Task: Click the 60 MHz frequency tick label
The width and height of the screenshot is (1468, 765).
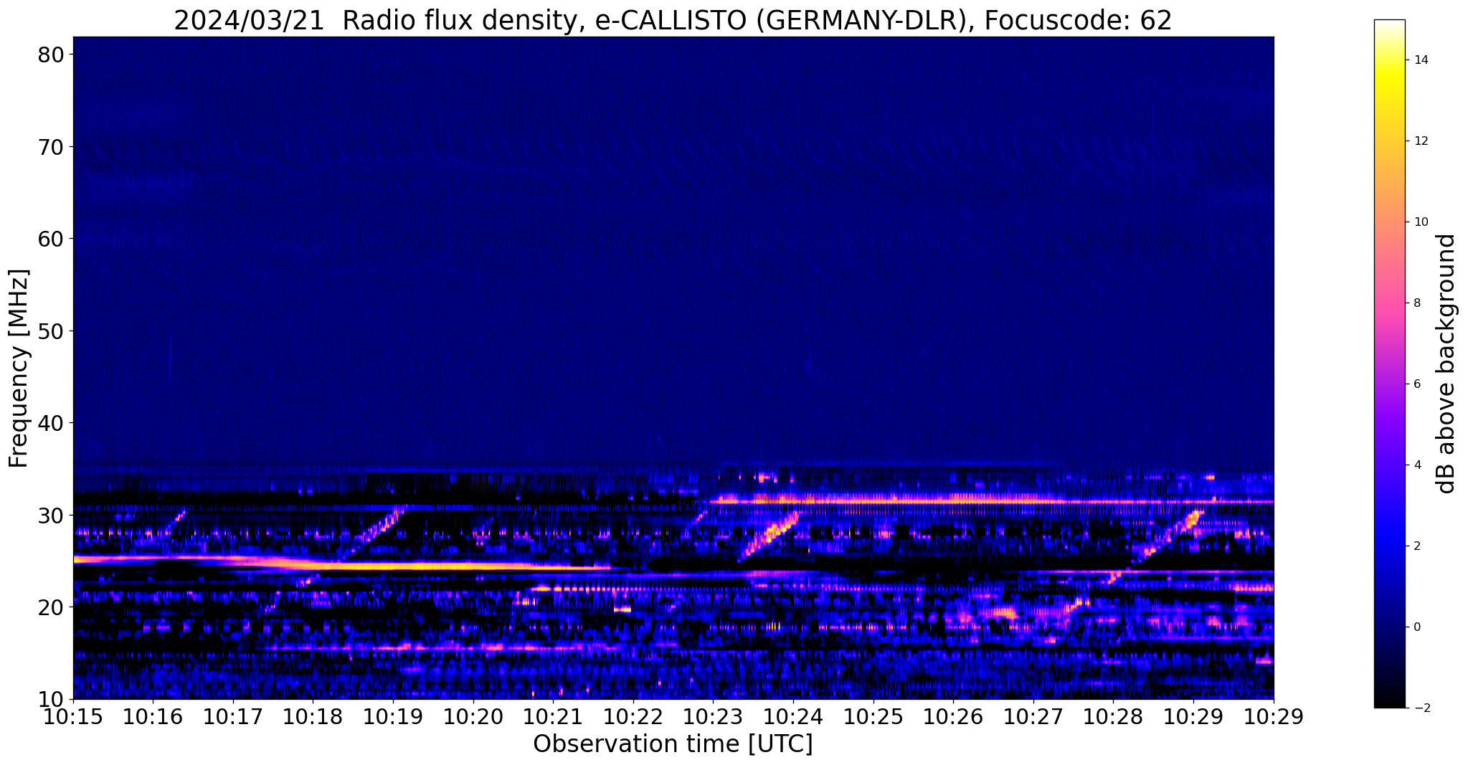Action: (51, 239)
